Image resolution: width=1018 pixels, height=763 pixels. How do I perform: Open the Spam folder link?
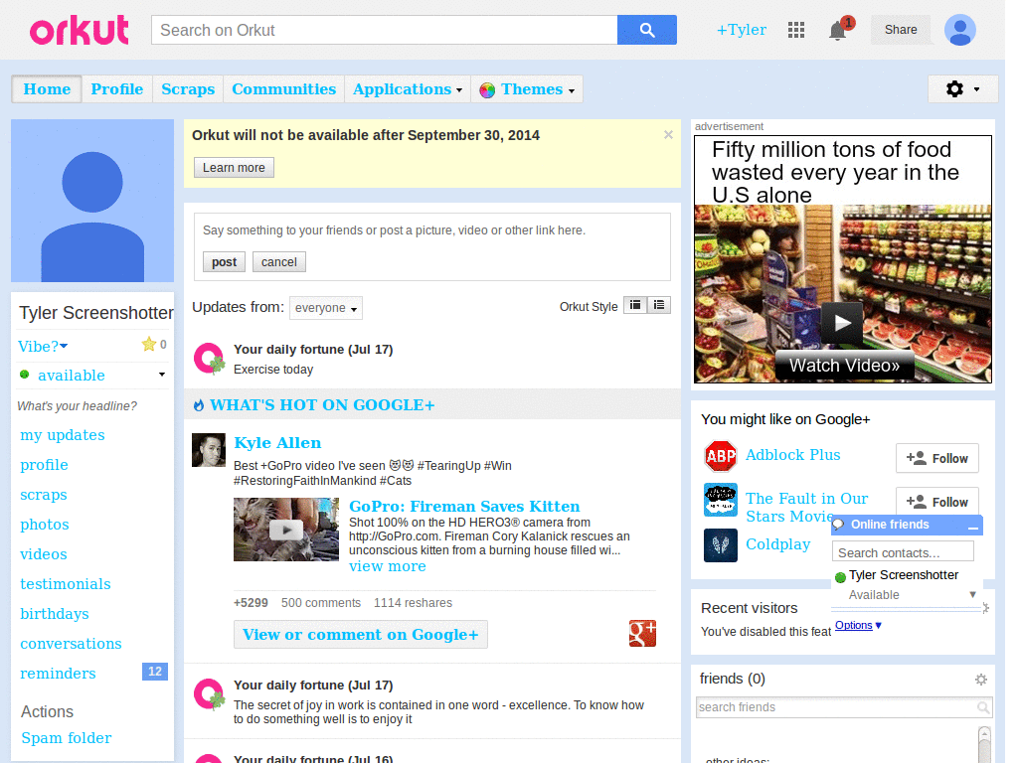tap(67, 738)
